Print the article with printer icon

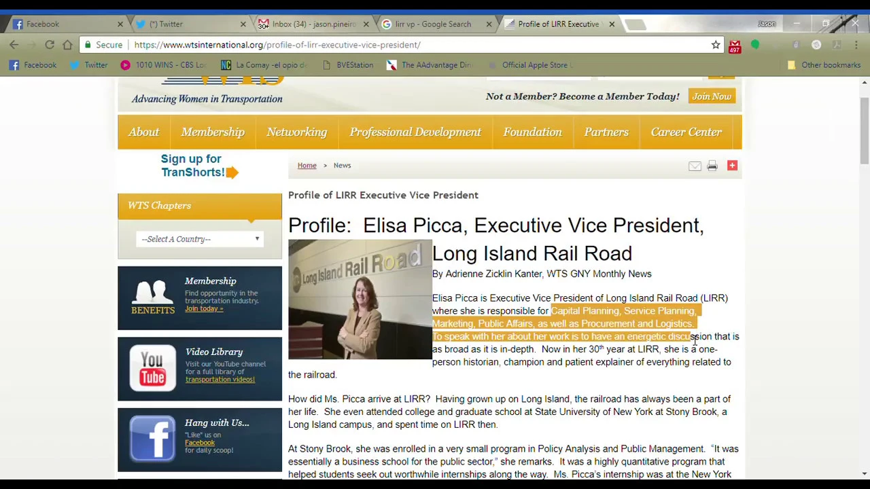[712, 166]
